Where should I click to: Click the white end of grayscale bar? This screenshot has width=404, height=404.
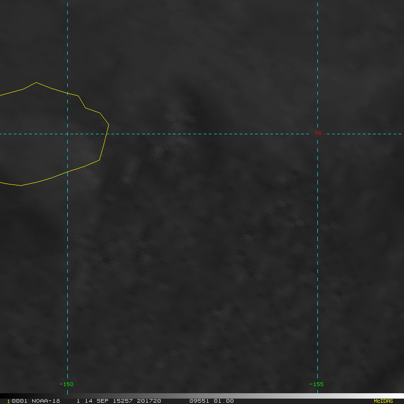point(400,396)
